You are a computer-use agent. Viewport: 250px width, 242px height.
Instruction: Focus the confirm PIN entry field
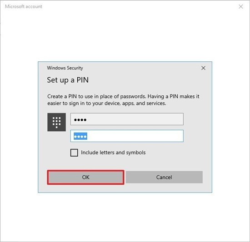(x=127, y=136)
